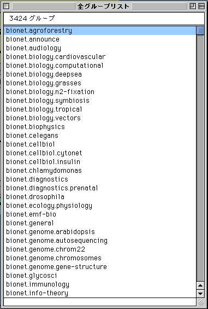The image size is (208, 309).
Task: Select bionet.cellbiol.insulin group
Action: (100, 162)
